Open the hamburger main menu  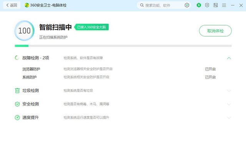[224, 5]
